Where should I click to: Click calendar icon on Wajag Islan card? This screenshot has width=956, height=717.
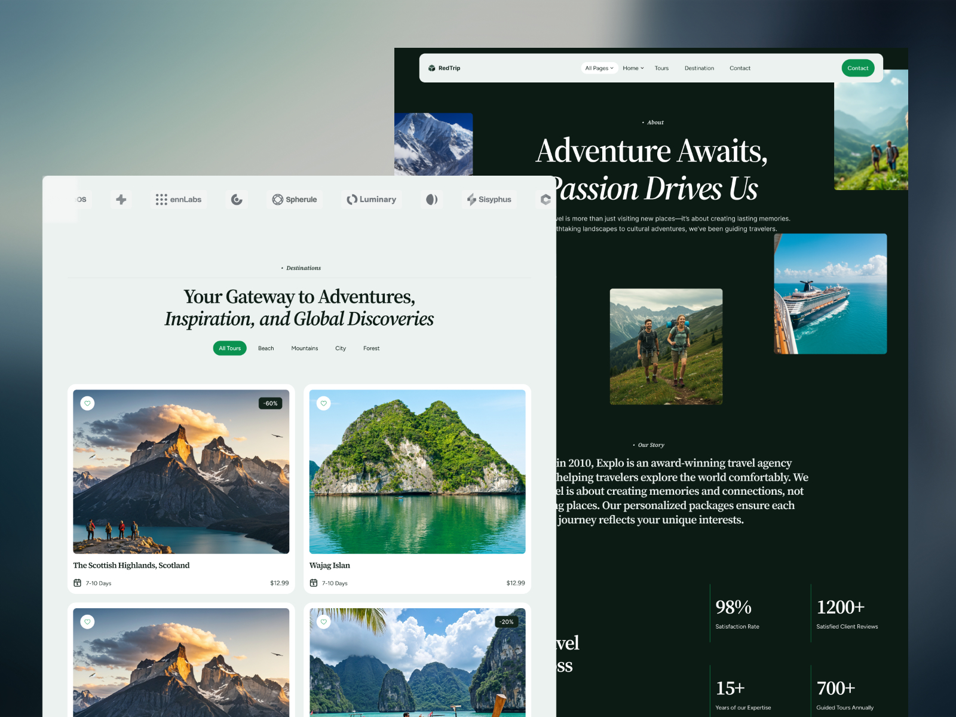(314, 583)
